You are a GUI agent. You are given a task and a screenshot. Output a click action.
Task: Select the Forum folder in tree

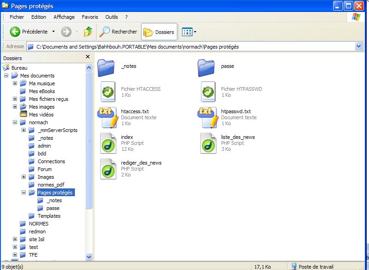pyautogui.click(x=45, y=169)
